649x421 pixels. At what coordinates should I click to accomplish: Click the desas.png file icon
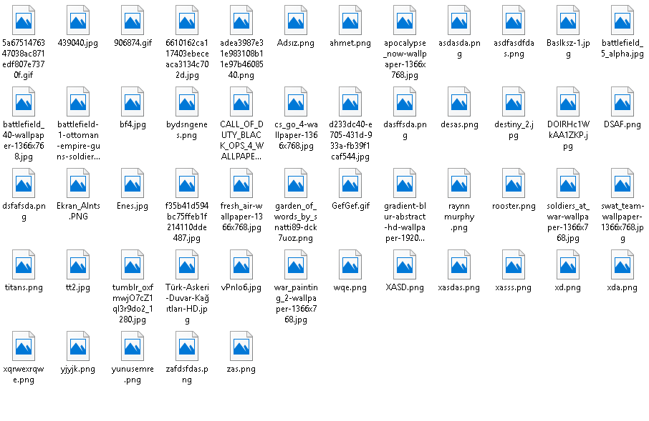[459, 101]
